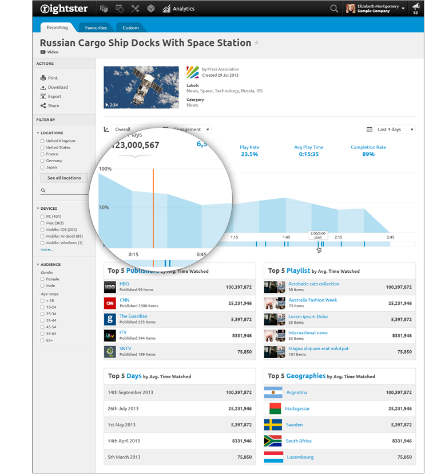The height and width of the screenshot is (474, 425).
Task: Switch to the Custom tab
Action: (x=130, y=28)
